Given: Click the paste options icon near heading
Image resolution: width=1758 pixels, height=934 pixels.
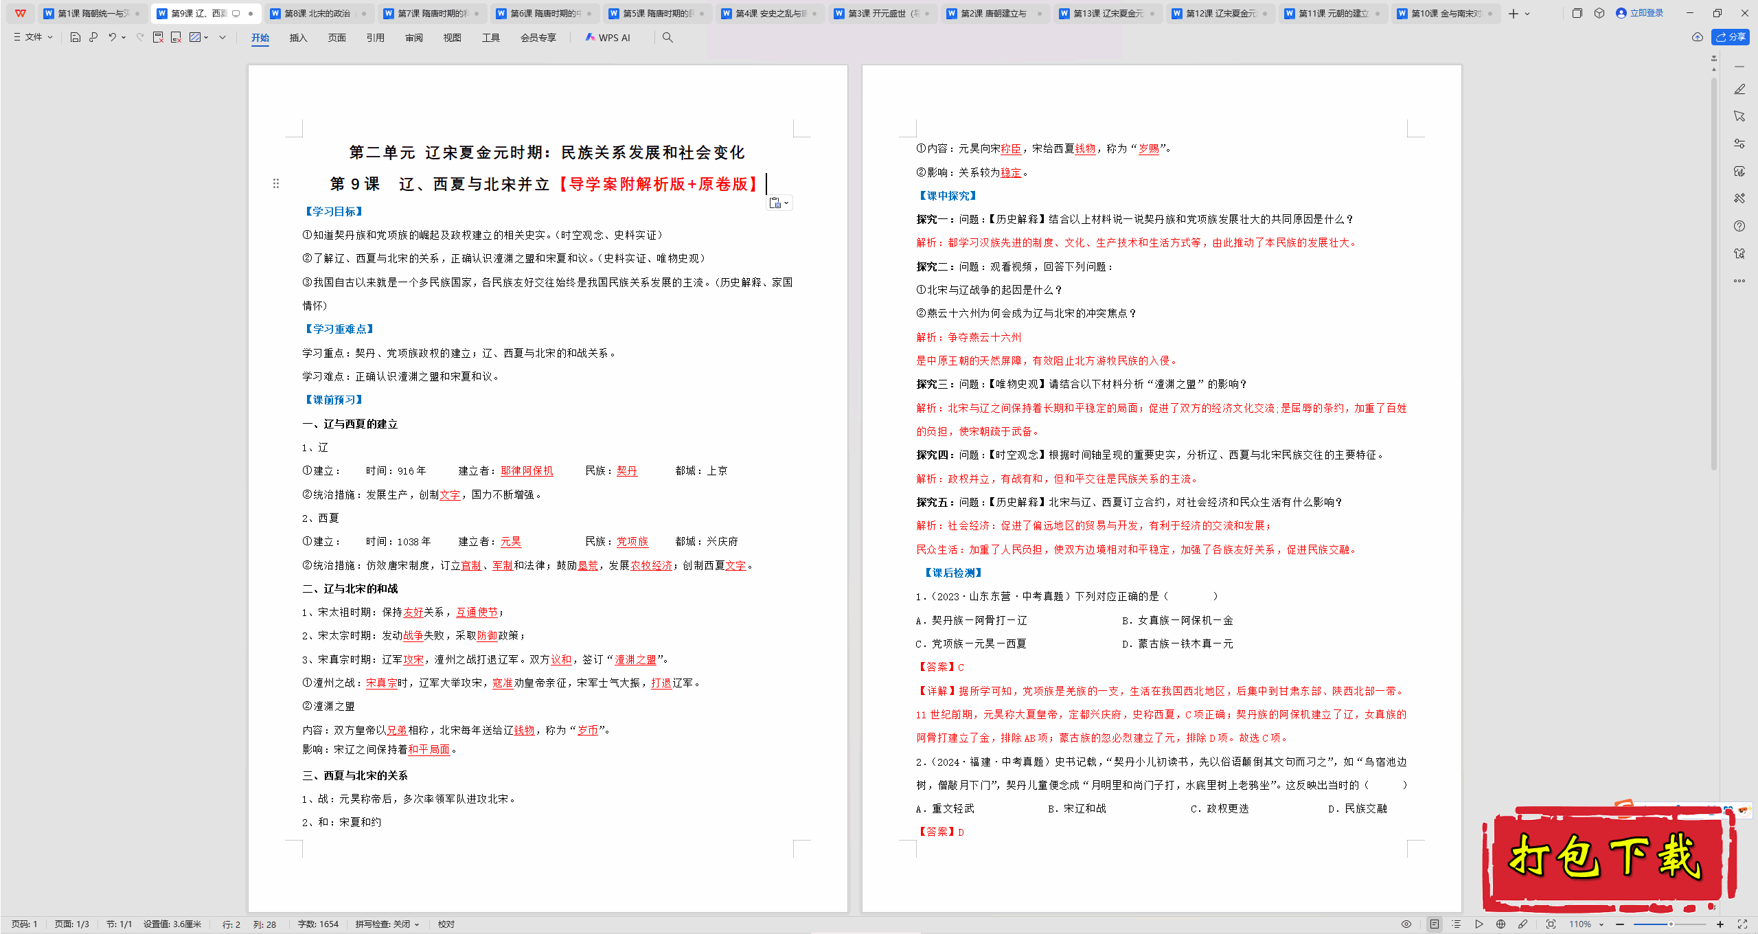Looking at the screenshot, I should pyautogui.click(x=775, y=203).
